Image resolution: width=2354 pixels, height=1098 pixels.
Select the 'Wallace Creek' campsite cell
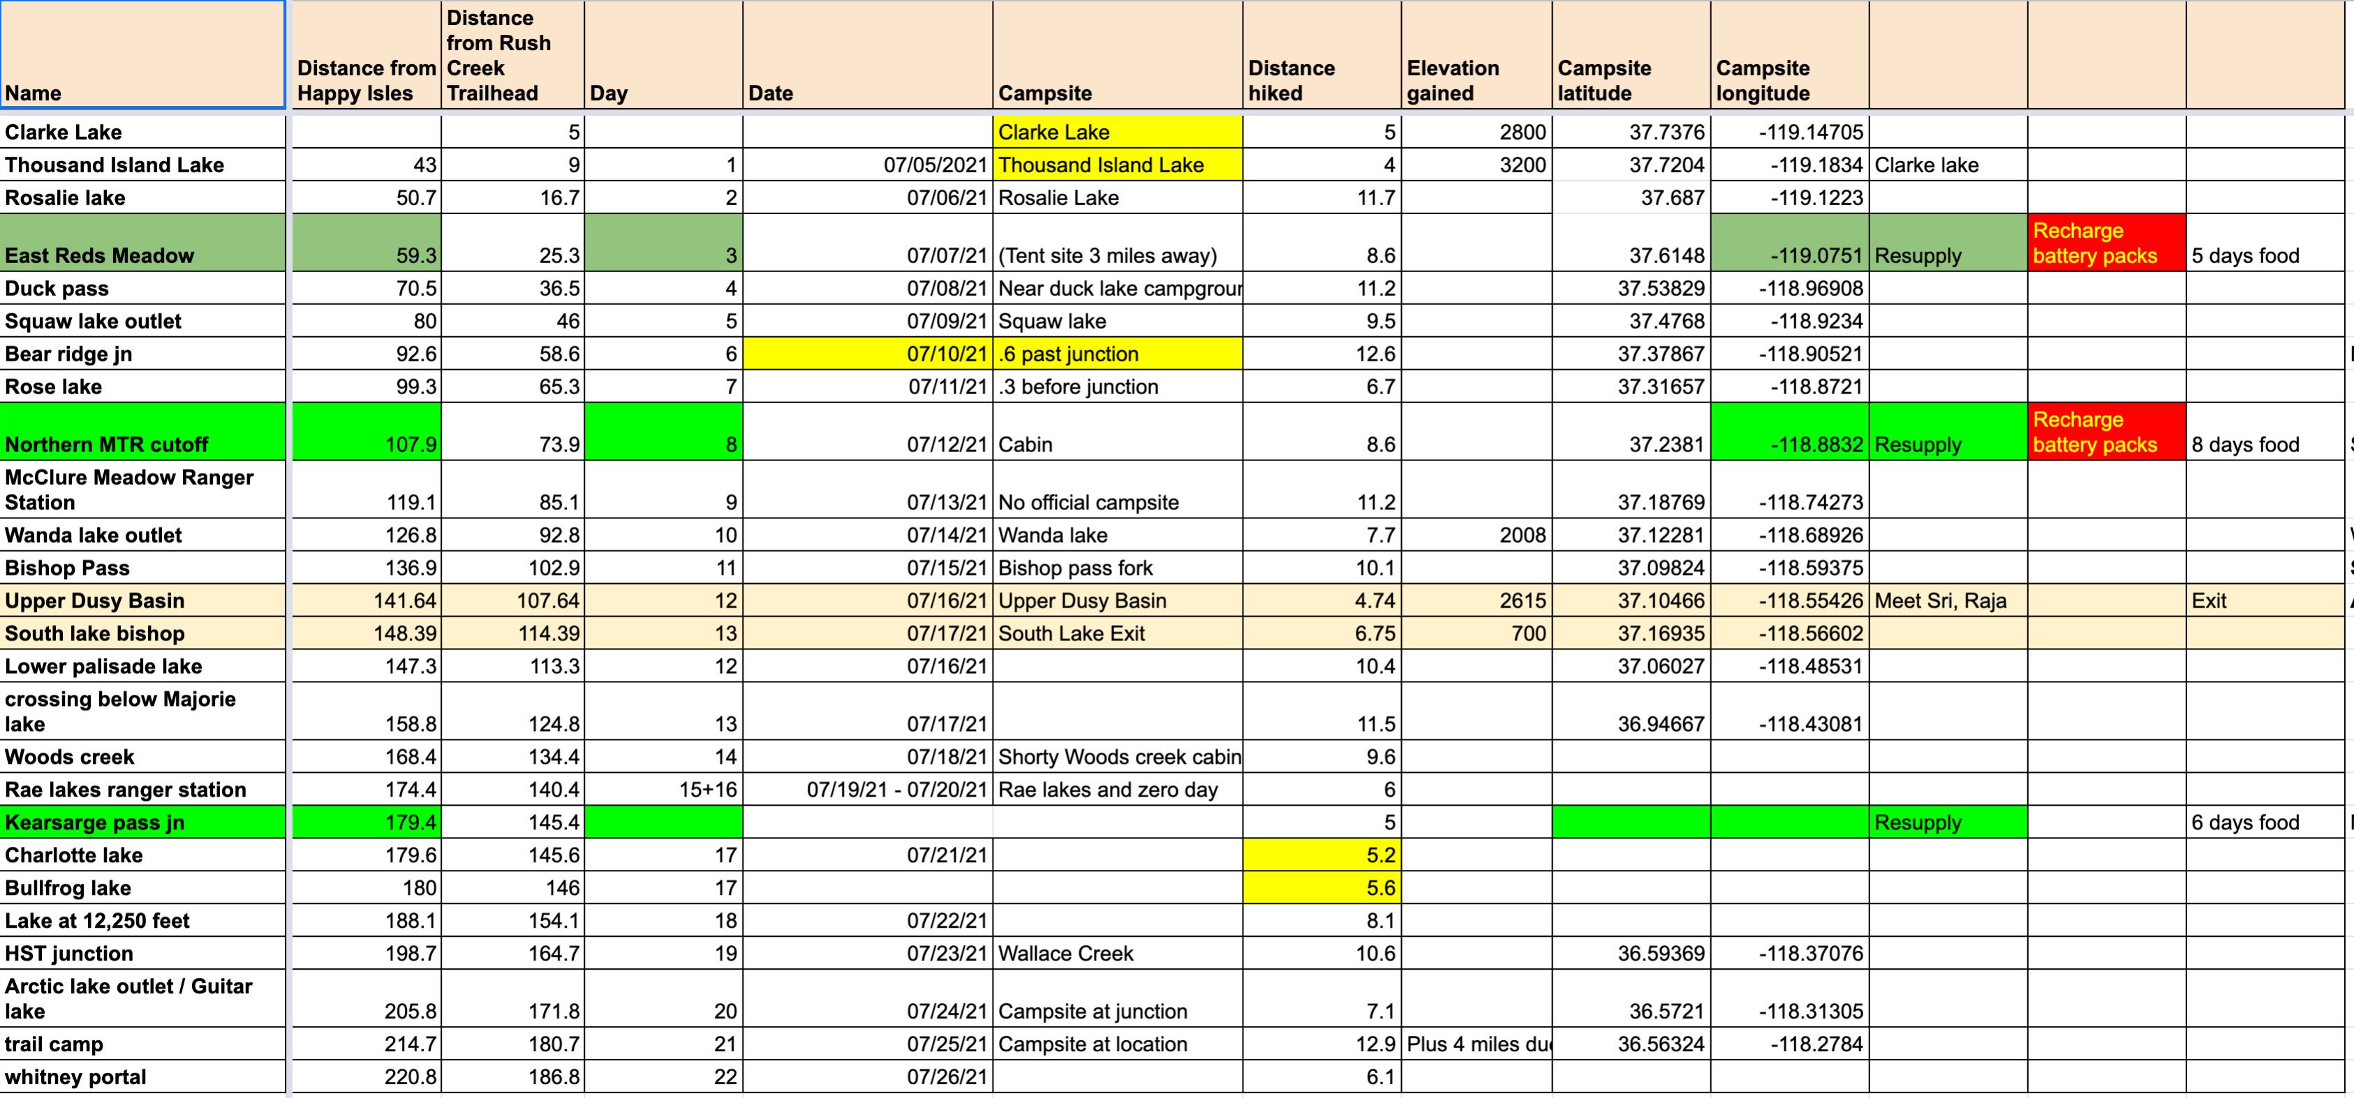pyautogui.click(x=1118, y=953)
